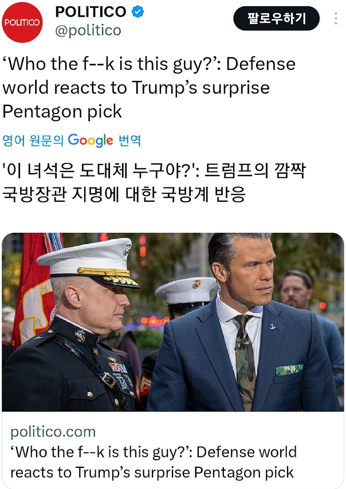
Task: Click the medal ribbons on the dark uniform
Action: 118,367
